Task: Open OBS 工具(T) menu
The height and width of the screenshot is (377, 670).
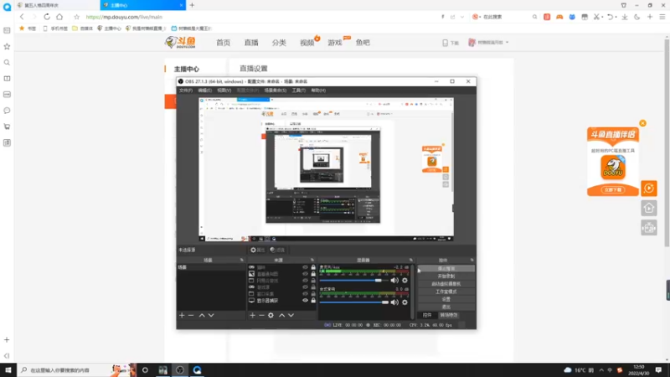Action: [x=299, y=90]
